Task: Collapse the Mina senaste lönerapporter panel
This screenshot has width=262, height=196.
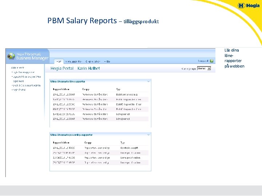Action: coord(148,82)
